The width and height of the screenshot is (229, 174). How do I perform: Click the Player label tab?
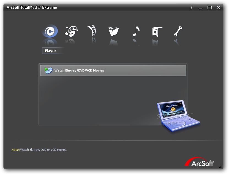53,51
